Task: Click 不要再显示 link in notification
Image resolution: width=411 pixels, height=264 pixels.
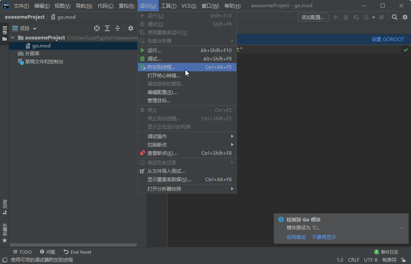Action: 324,237
